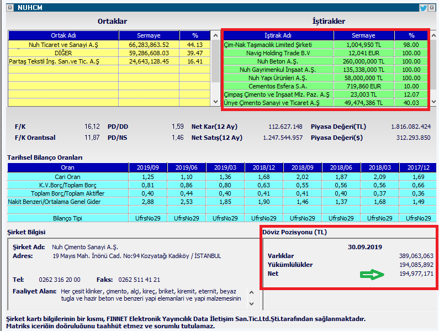The height and width of the screenshot is (331, 439).
Task: Click the Piyasa Değeri(TL) value
Action: (x=411, y=127)
